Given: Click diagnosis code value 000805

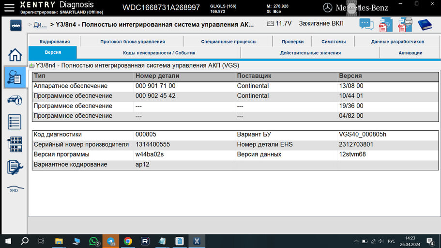Looking at the screenshot, I should (146, 134).
